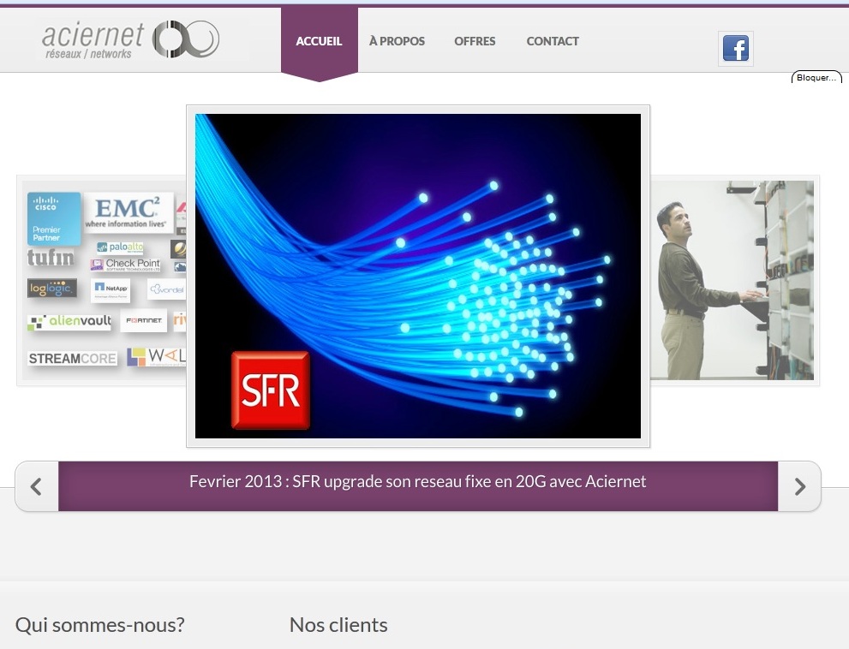Image resolution: width=849 pixels, height=649 pixels.
Task: Open the À PROPOS menu item
Action: point(397,41)
